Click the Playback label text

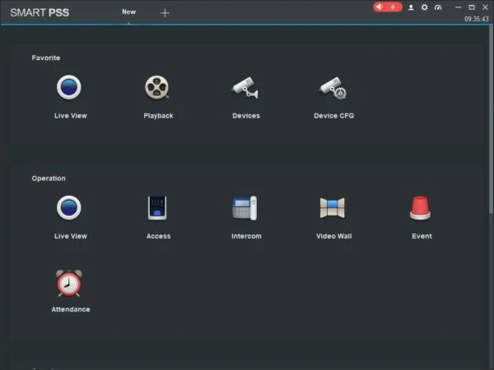158,116
